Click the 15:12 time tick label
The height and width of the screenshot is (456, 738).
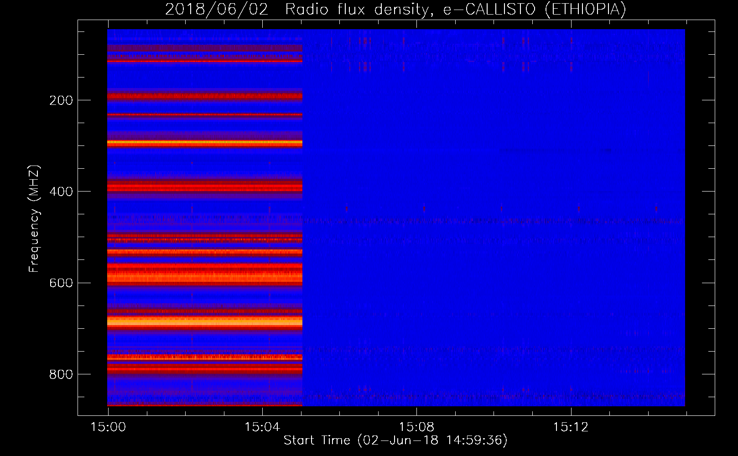coord(571,427)
